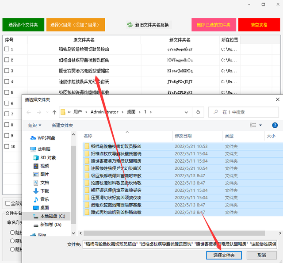Select the folder dated 2022/5/21 10:54
This screenshot has height=263, width=283.
[x=183, y=168]
